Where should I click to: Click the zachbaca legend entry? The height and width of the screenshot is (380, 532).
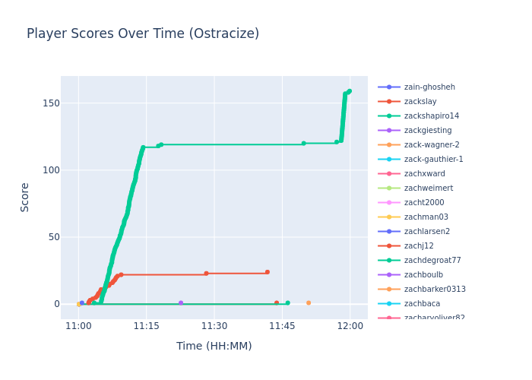[x=422, y=304]
